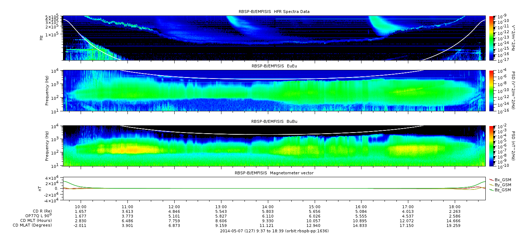Click the Bz_GSM green legend line marker
This screenshot has height=237, width=521.
tap(490, 190)
